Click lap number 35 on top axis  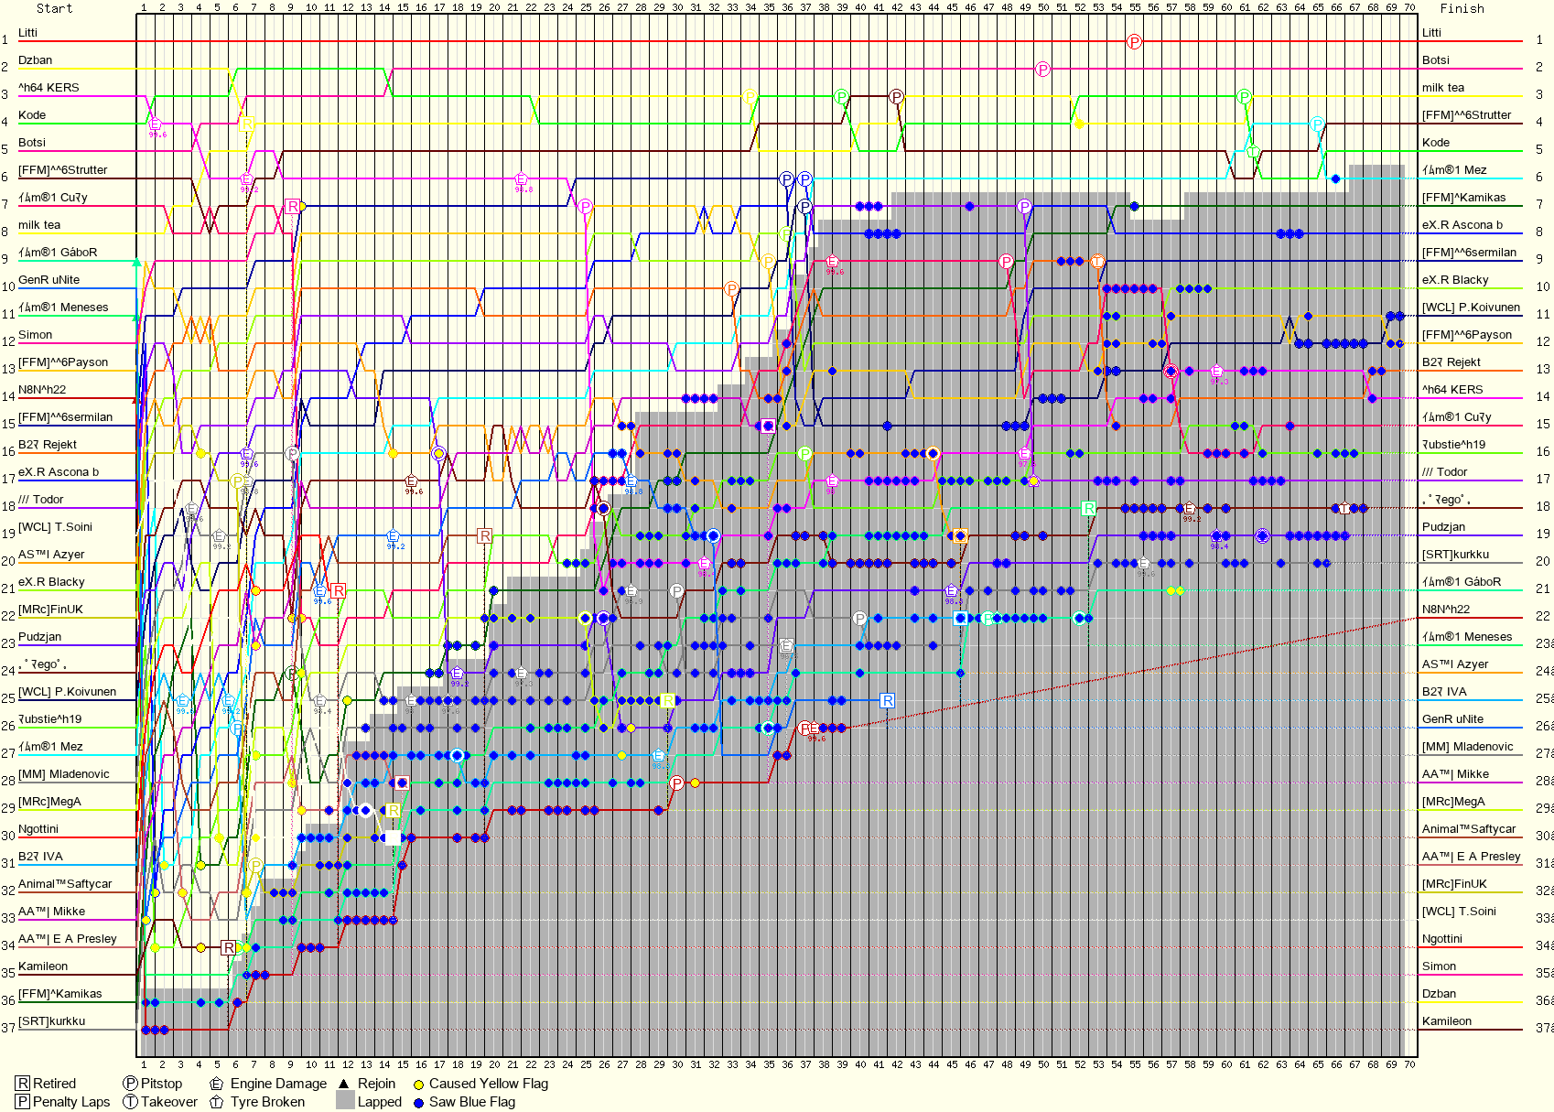769,7
